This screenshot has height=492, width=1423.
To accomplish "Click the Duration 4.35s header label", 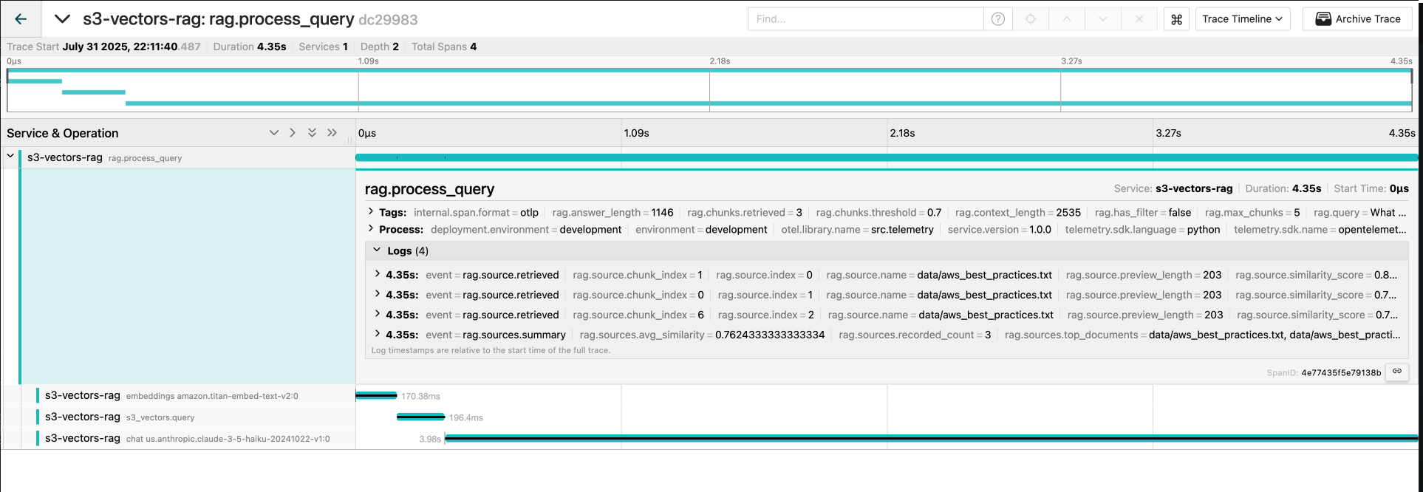I will tap(250, 47).
